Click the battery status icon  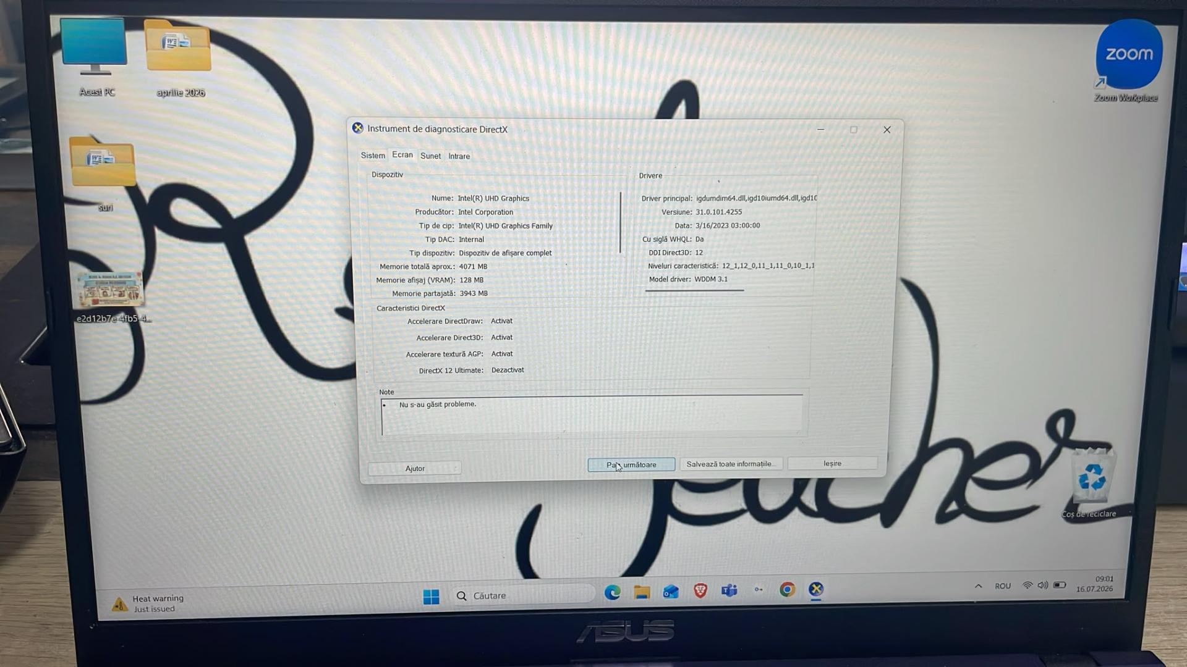click(x=1060, y=585)
